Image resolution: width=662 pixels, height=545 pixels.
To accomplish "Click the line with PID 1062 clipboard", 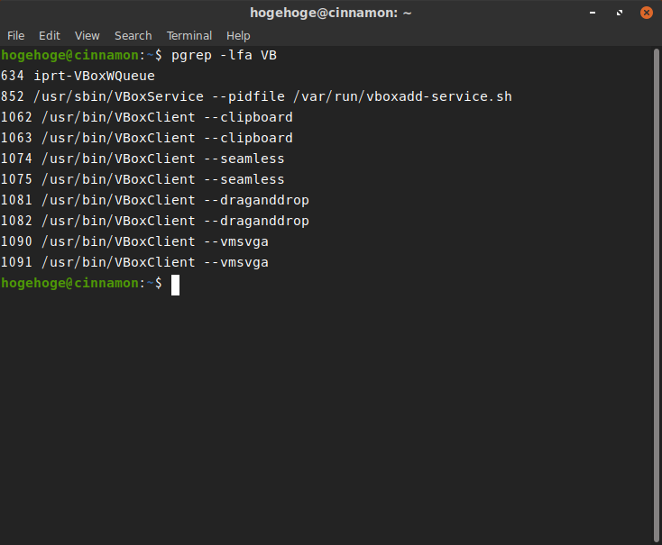I will tap(146, 117).
